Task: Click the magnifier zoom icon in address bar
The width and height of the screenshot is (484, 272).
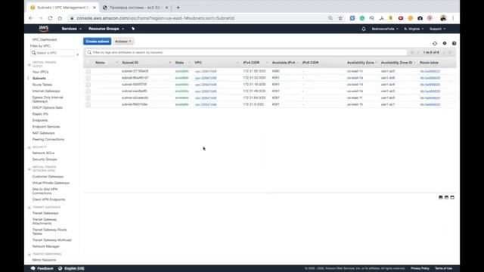Action: [330, 18]
